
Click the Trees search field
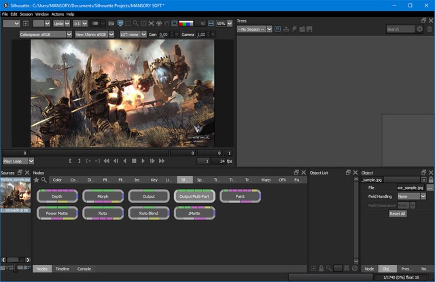click(400, 29)
